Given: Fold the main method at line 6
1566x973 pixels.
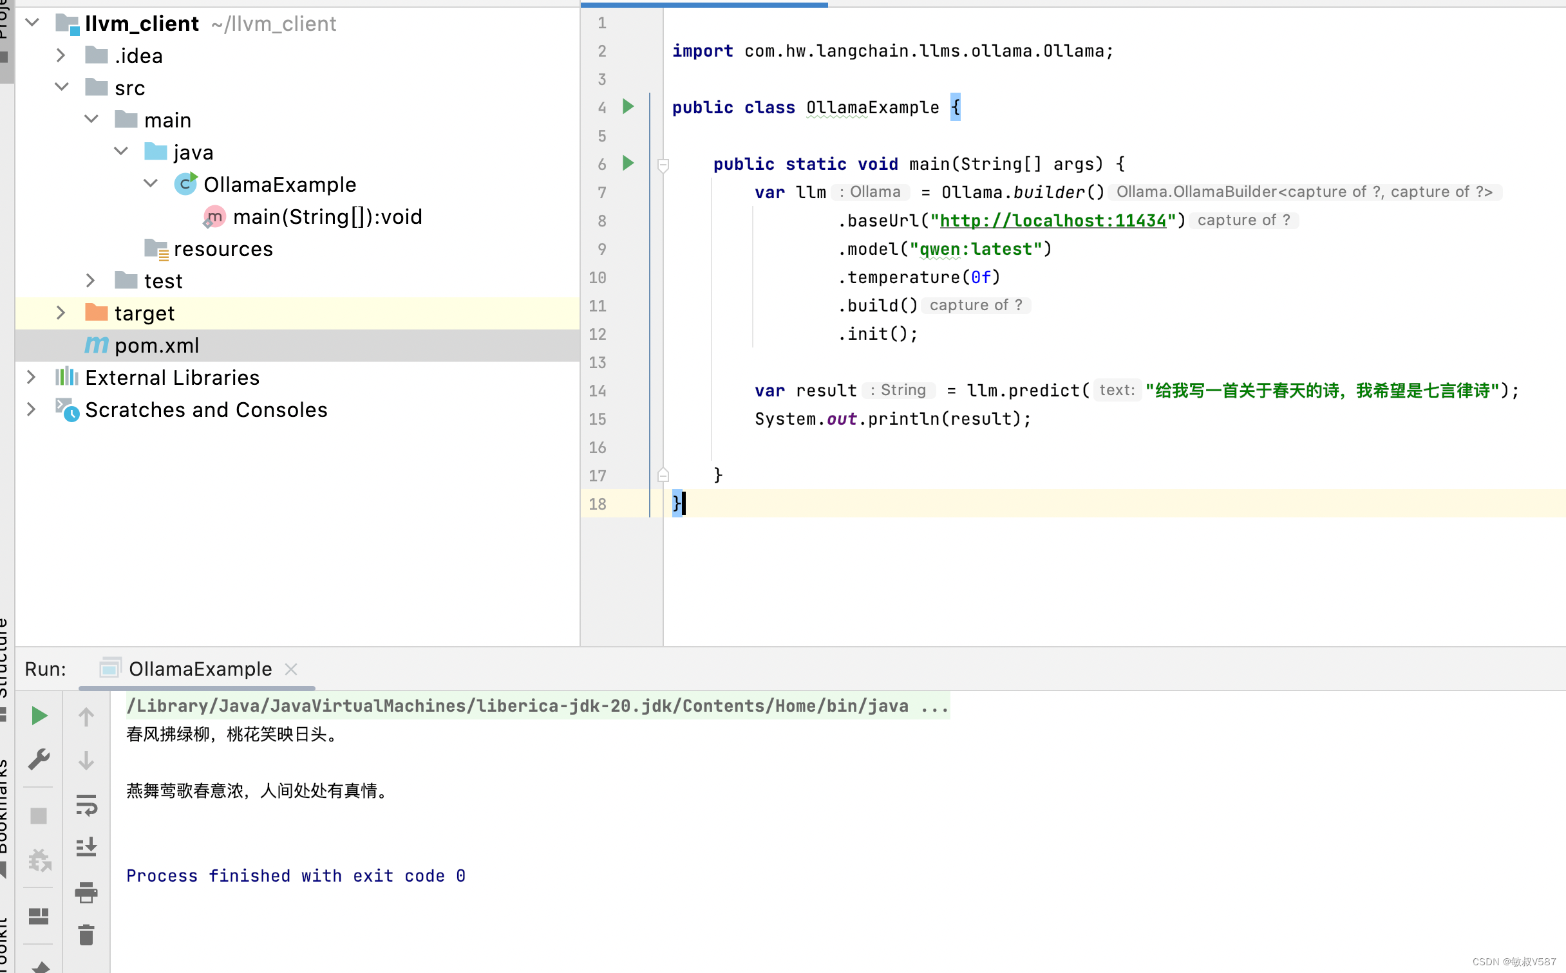Looking at the screenshot, I should (663, 165).
